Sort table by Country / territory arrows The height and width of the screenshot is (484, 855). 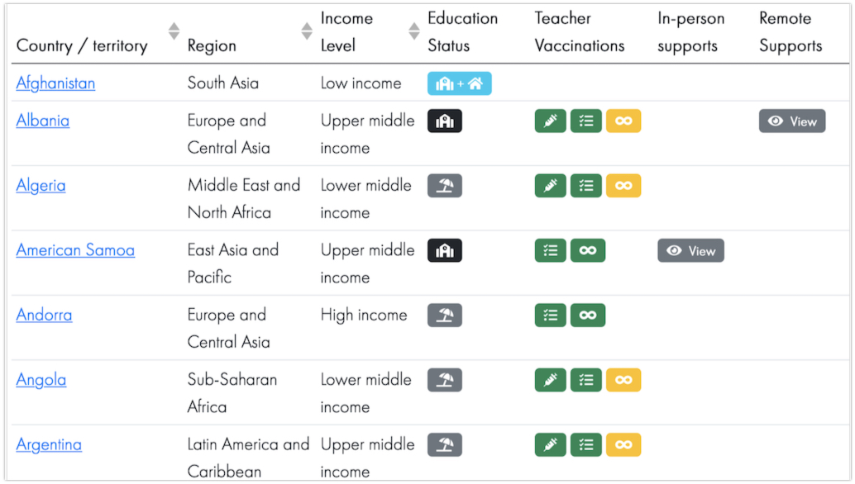pos(174,31)
